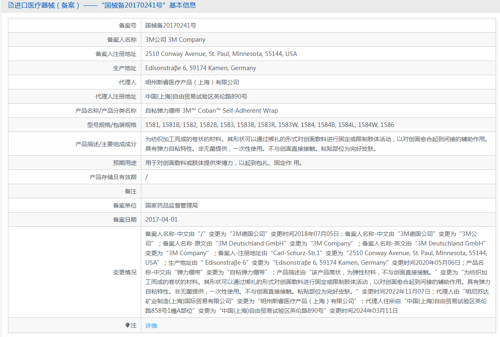500x337 pixels.
Task: Select model list starting with 1581, 1581B
Action: click(x=270, y=125)
